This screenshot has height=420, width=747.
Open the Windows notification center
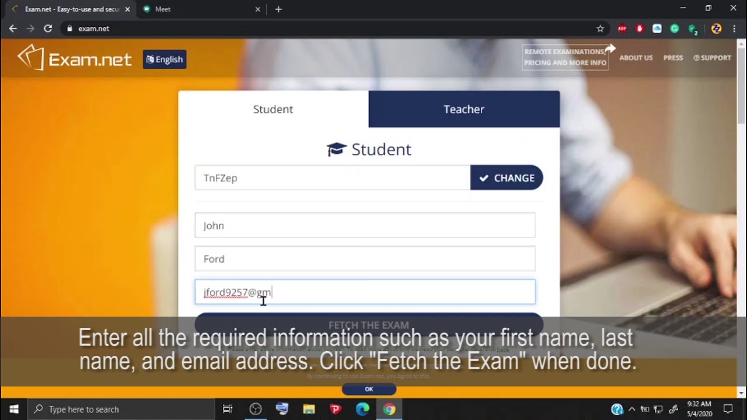click(x=728, y=409)
